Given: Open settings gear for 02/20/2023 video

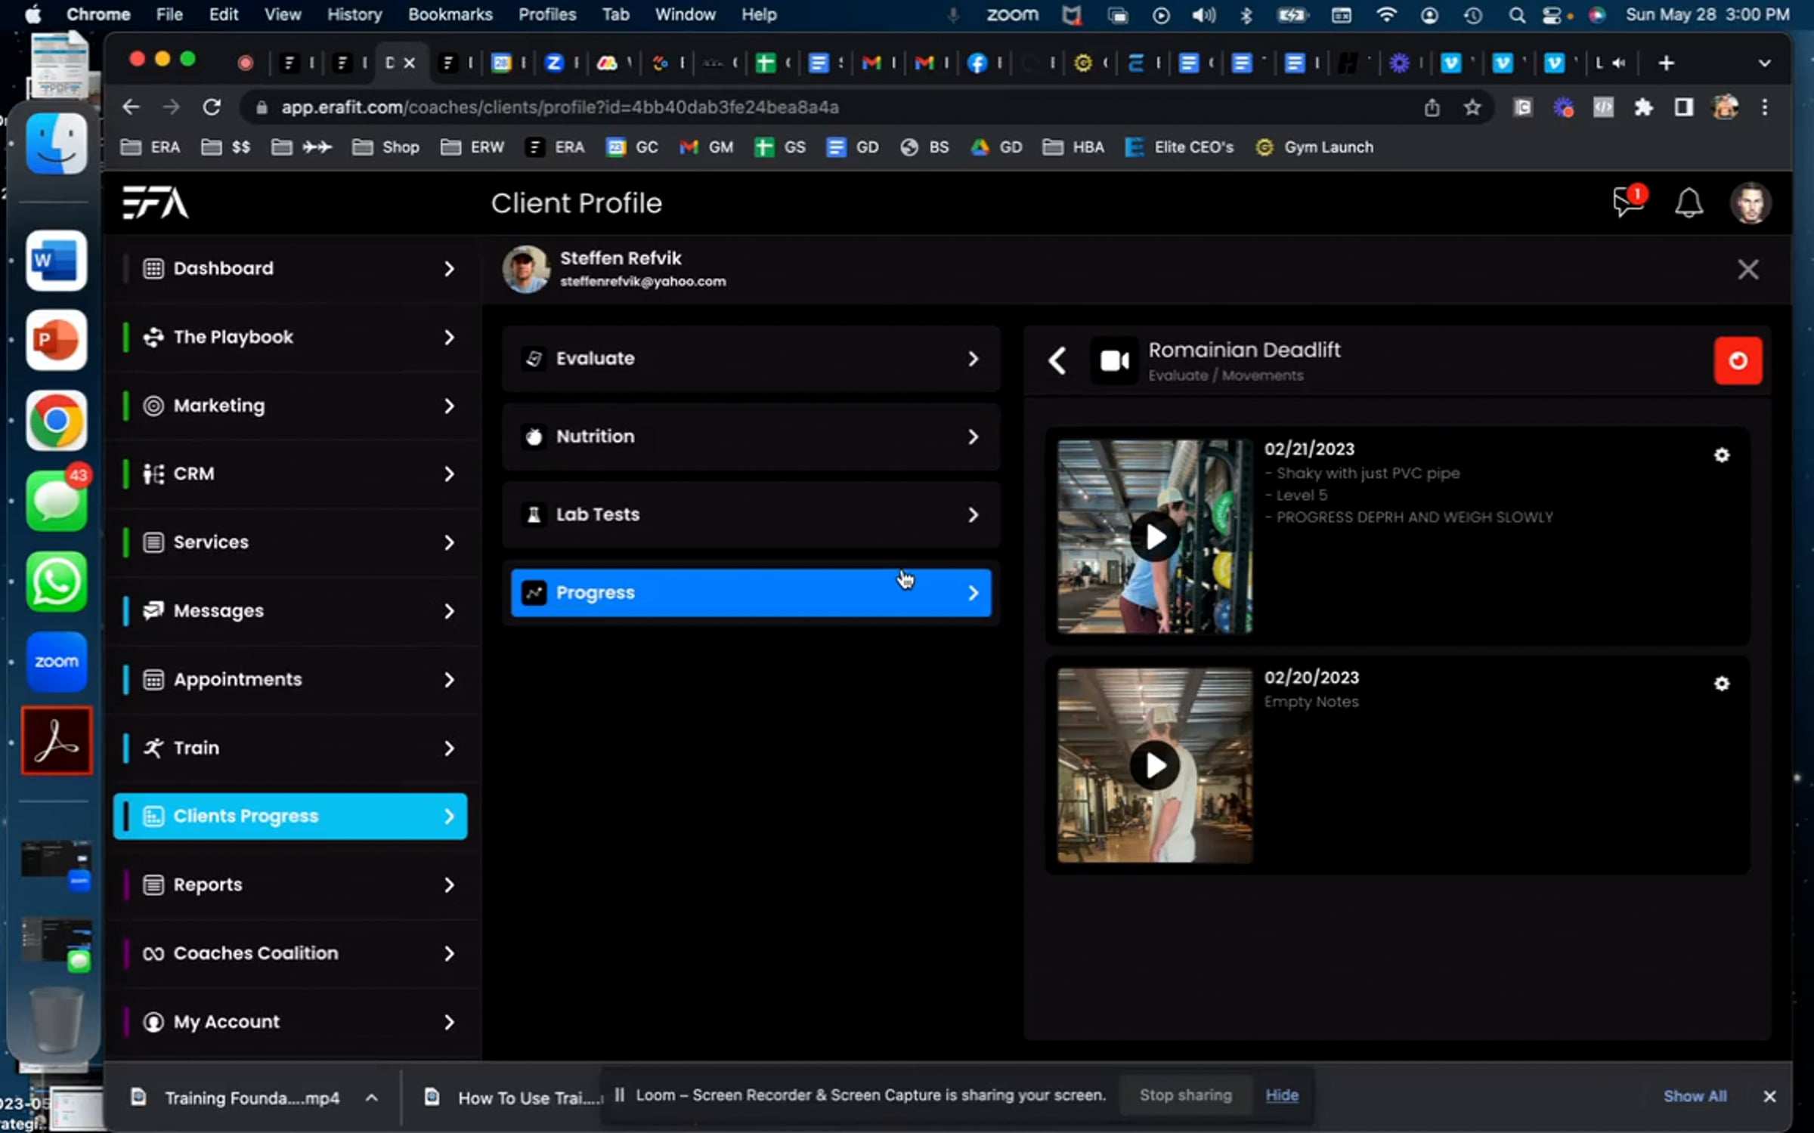Looking at the screenshot, I should [x=1721, y=684].
